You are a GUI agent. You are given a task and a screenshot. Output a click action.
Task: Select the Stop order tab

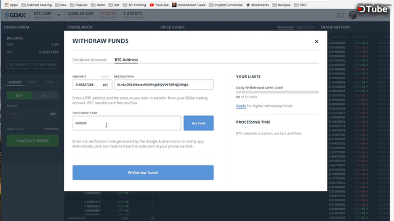pos(49,82)
